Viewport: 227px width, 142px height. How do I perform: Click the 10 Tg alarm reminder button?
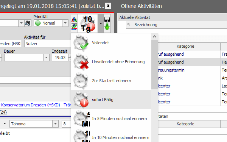click(x=88, y=23)
